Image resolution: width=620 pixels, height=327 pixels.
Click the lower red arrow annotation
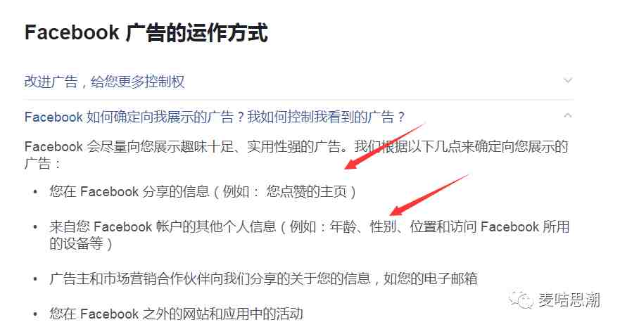pyautogui.click(x=429, y=195)
